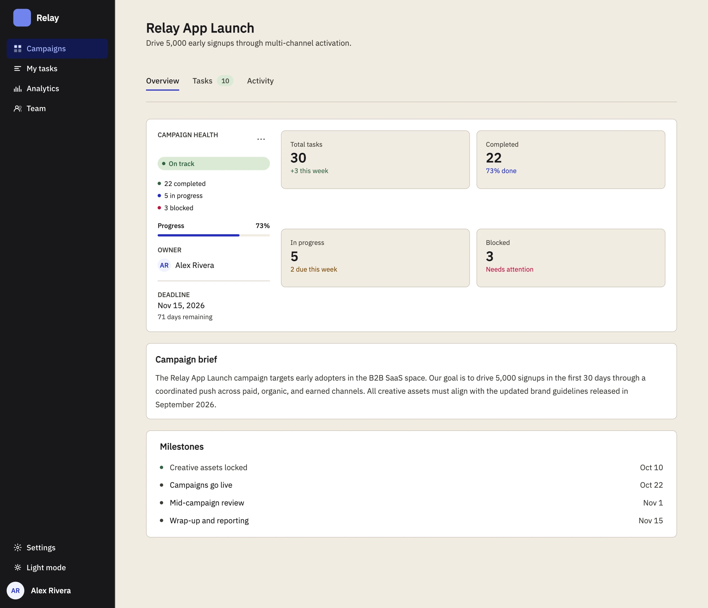Click the Relay logo square
The height and width of the screenshot is (608, 708).
[22, 18]
